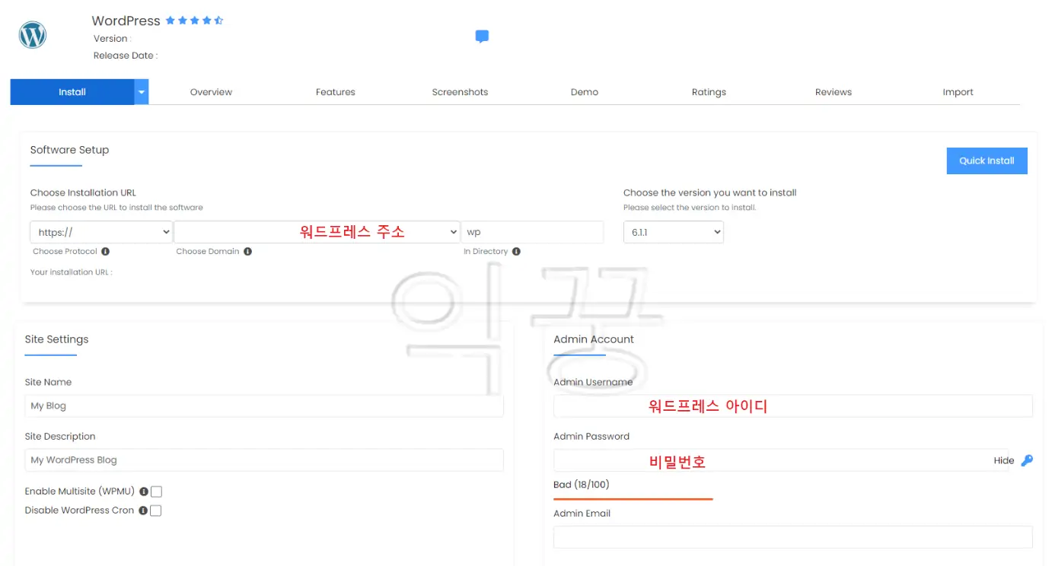The image size is (1055, 566).
Task: Check the Disable WordPress Cron box
Action: tap(156, 510)
